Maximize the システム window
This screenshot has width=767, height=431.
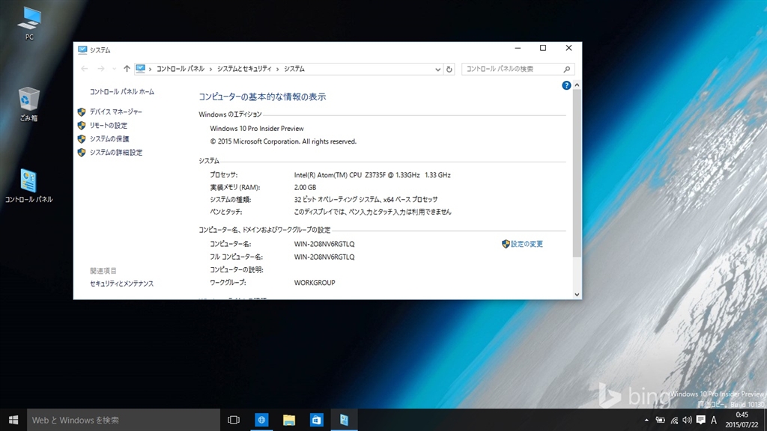click(543, 48)
